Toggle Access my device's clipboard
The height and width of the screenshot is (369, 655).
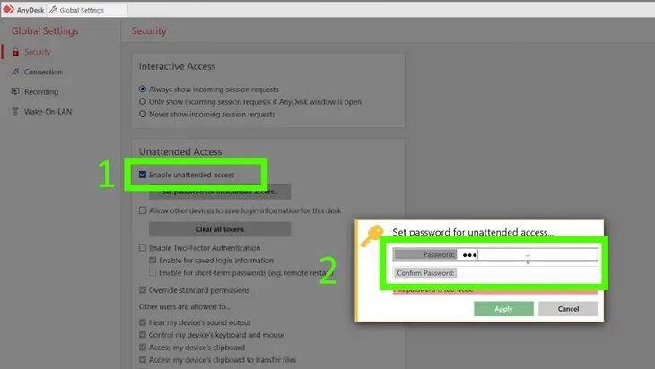point(143,348)
